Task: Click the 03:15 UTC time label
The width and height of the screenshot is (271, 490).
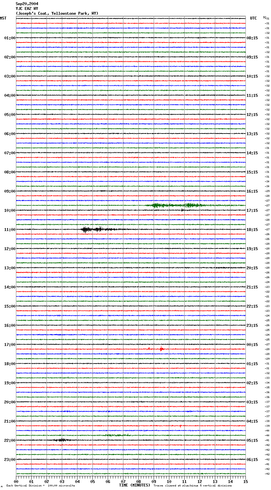Action: (x=252, y=402)
